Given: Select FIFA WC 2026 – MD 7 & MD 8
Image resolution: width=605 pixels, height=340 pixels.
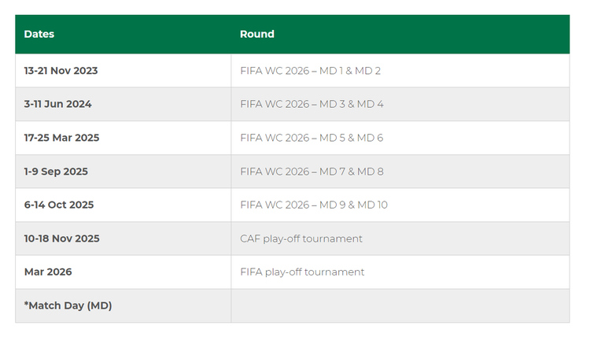Looking at the screenshot, I should click(312, 172).
